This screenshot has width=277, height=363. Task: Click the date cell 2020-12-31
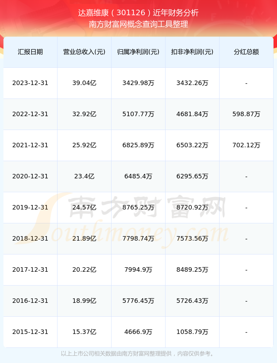click(30, 176)
